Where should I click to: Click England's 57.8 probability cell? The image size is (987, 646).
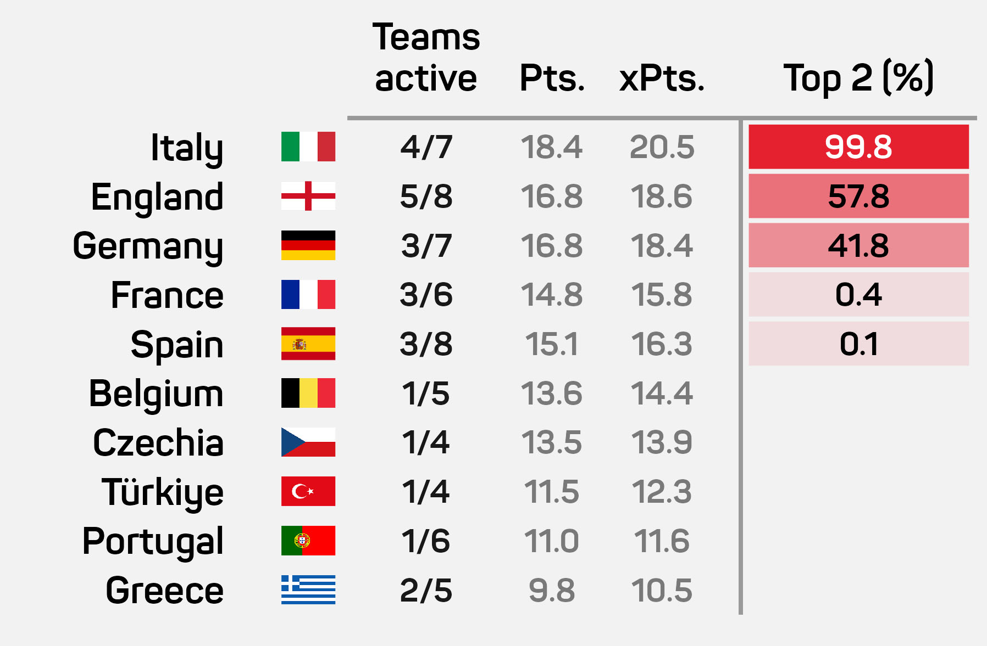point(858,196)
